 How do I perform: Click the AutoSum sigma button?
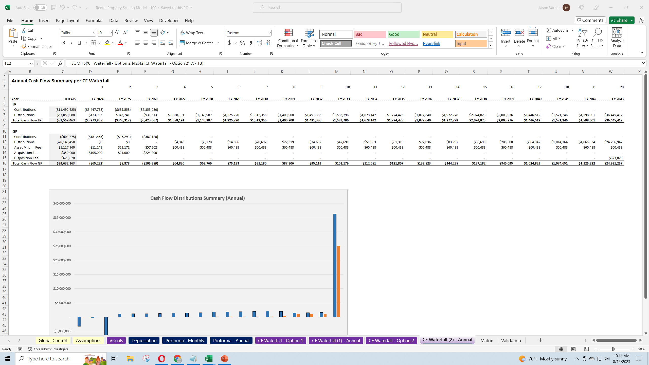click(x=557, y=30)
